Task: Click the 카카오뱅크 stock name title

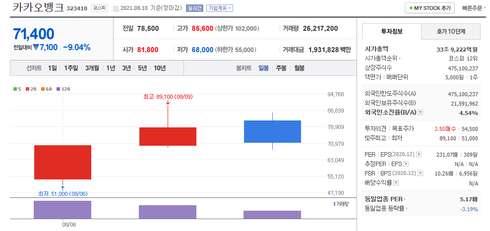Action: point(38,7)
